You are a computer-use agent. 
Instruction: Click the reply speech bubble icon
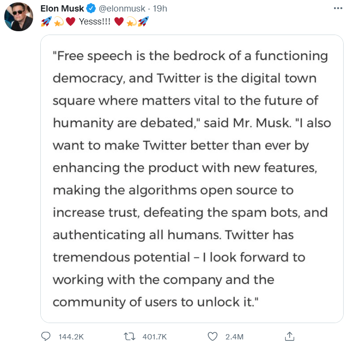click(47, 336)
